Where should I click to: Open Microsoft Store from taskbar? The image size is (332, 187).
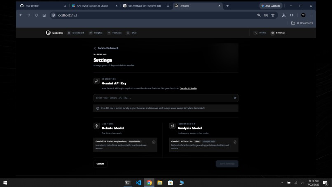pyautogui.click(x=171, y=183)
